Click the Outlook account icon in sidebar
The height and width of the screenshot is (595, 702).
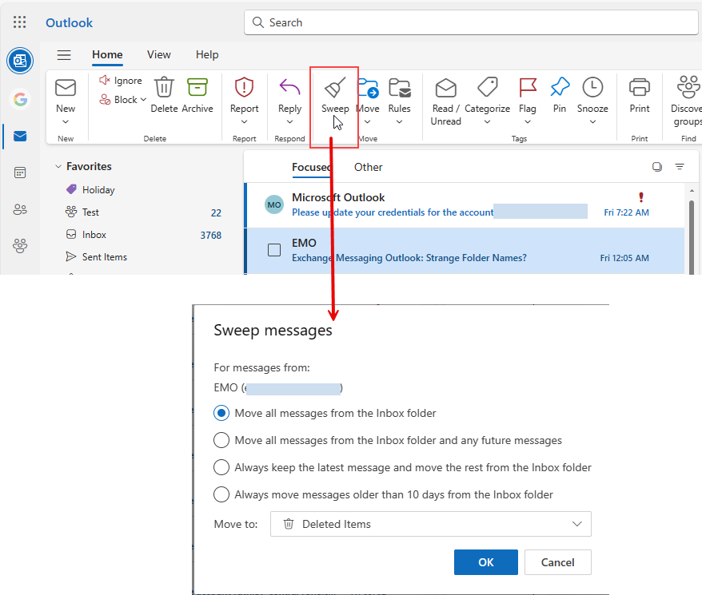click(x=20, y=61)
